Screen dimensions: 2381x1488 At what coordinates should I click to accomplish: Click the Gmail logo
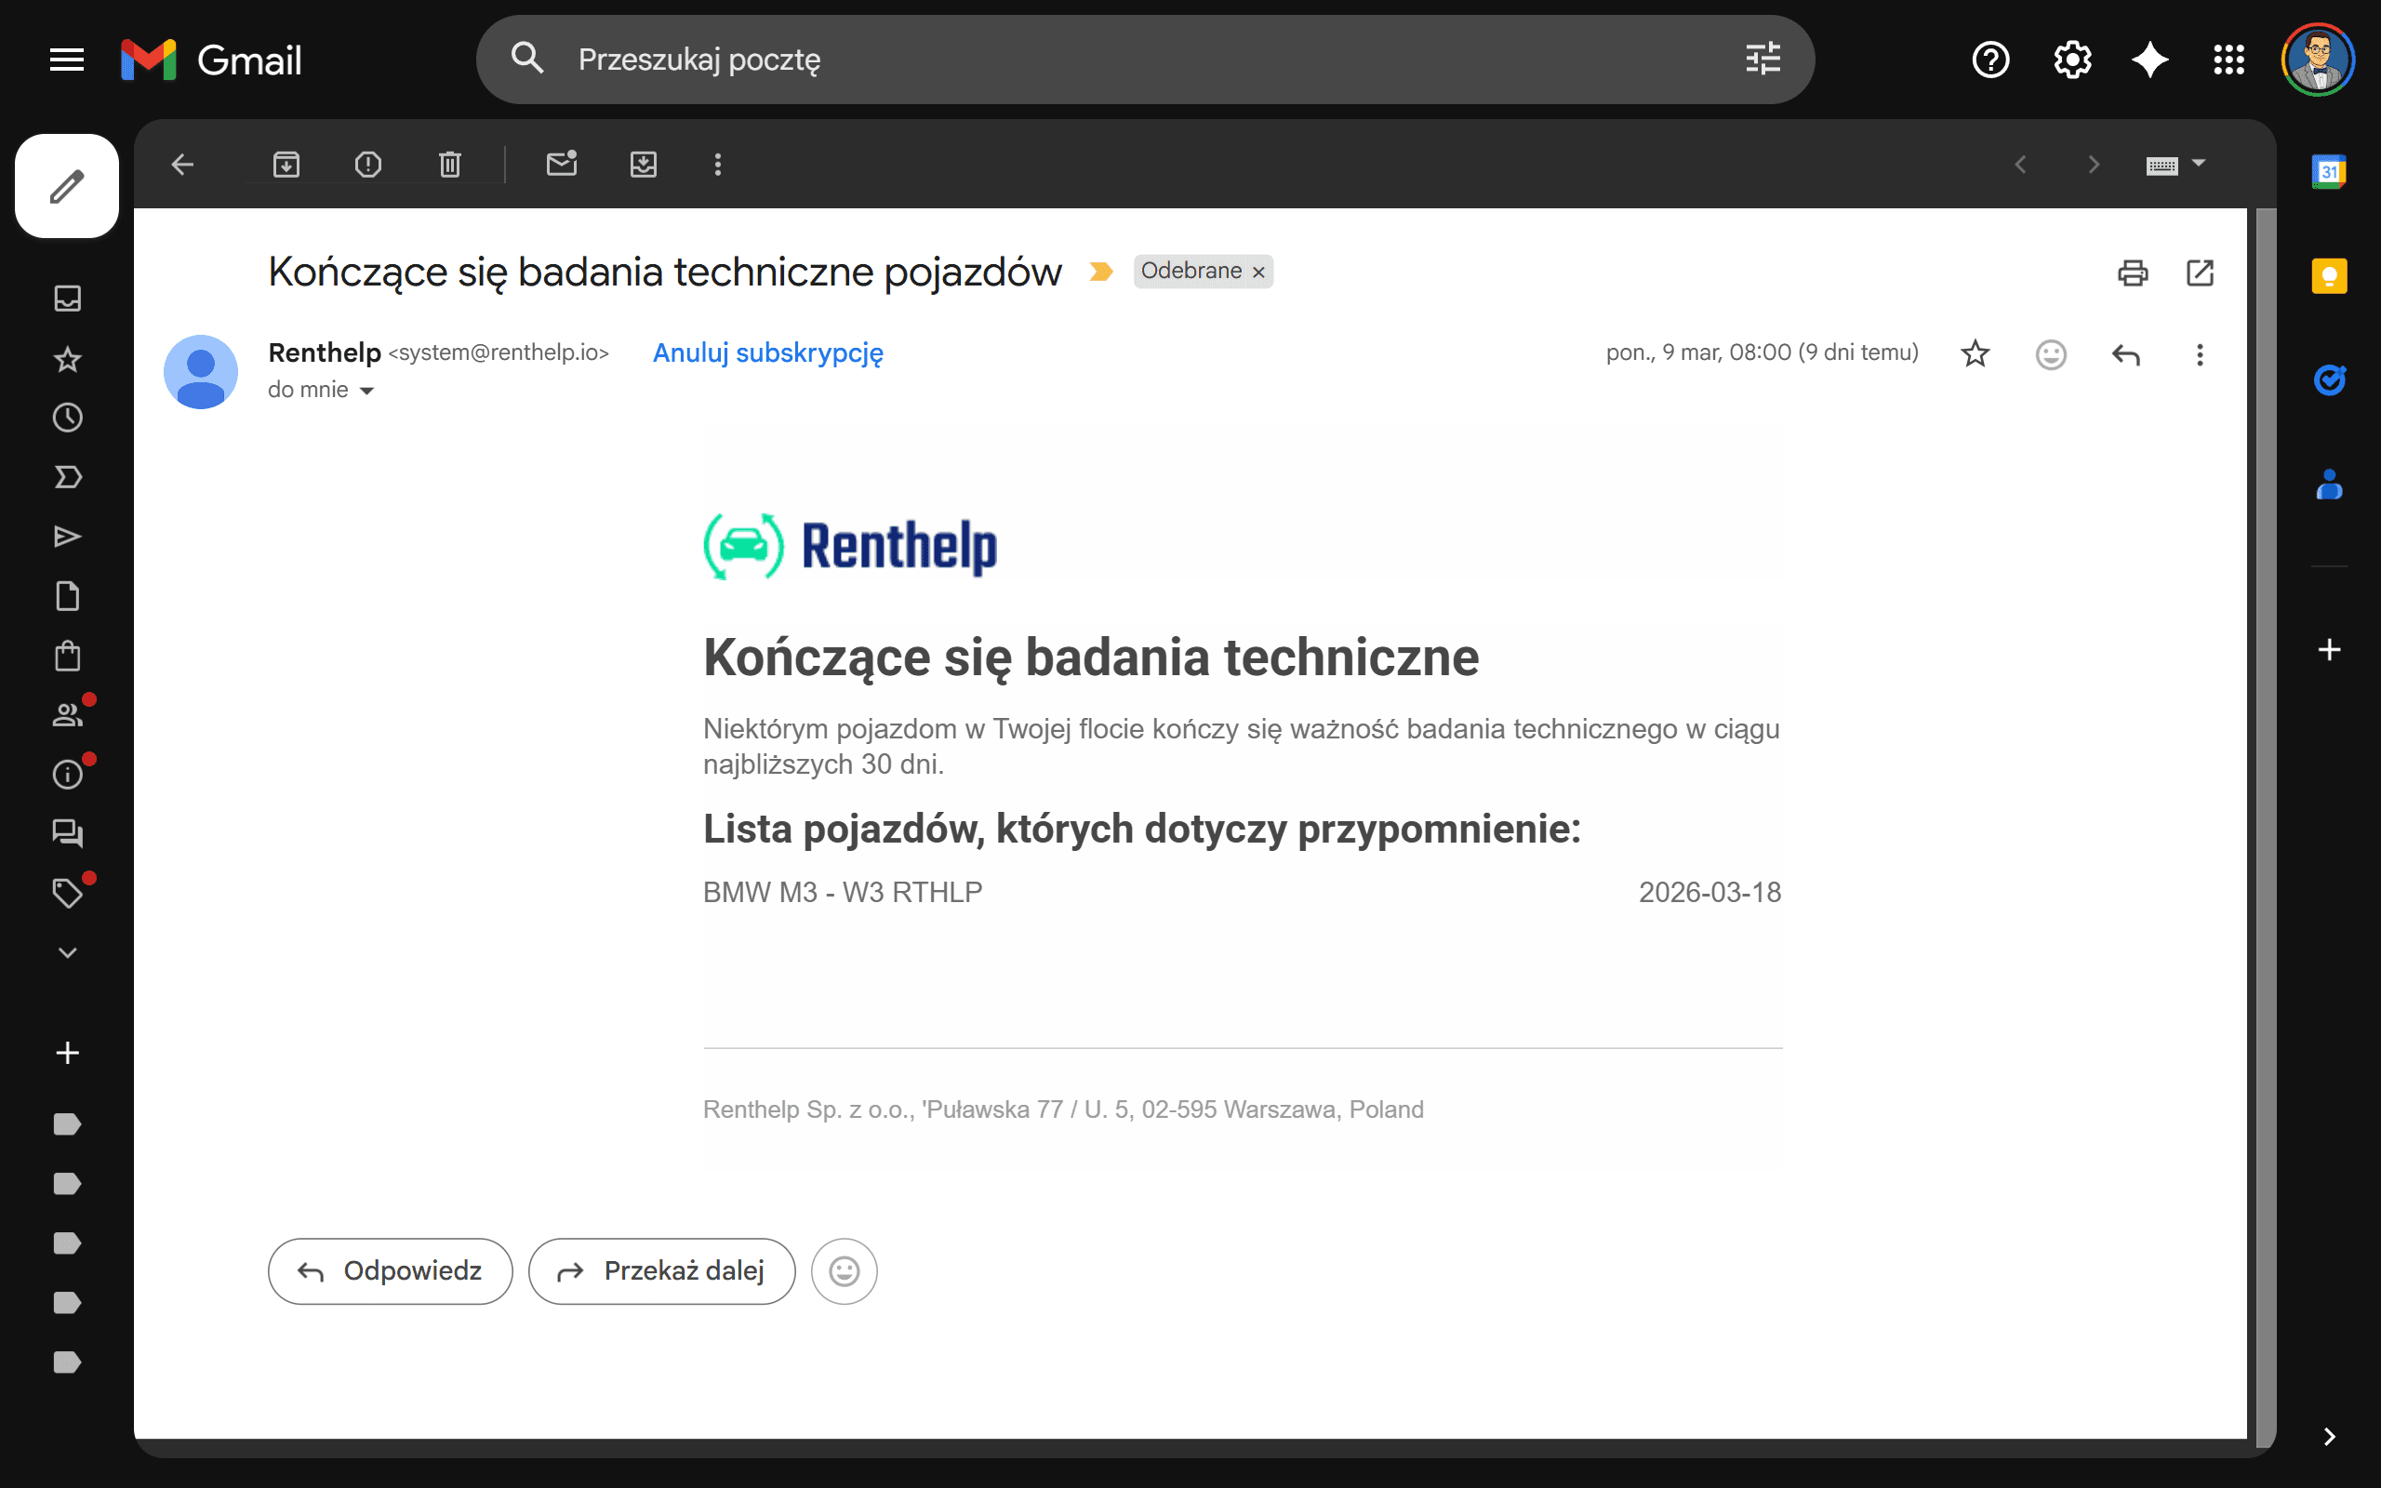click(x=210, y=60)
